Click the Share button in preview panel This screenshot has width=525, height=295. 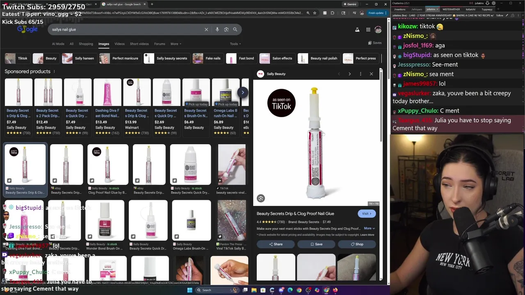click(x=276, y=244)
